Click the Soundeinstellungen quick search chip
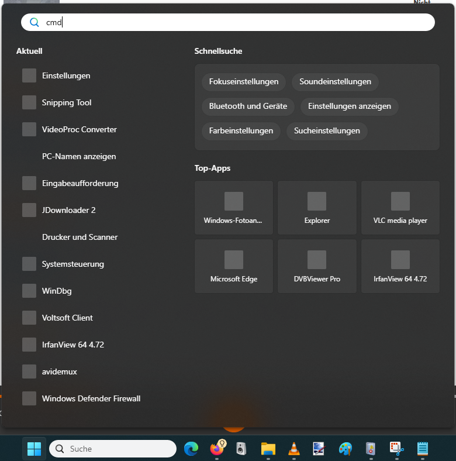Viewport: 456px width, 461px height. tap(335, 82)
